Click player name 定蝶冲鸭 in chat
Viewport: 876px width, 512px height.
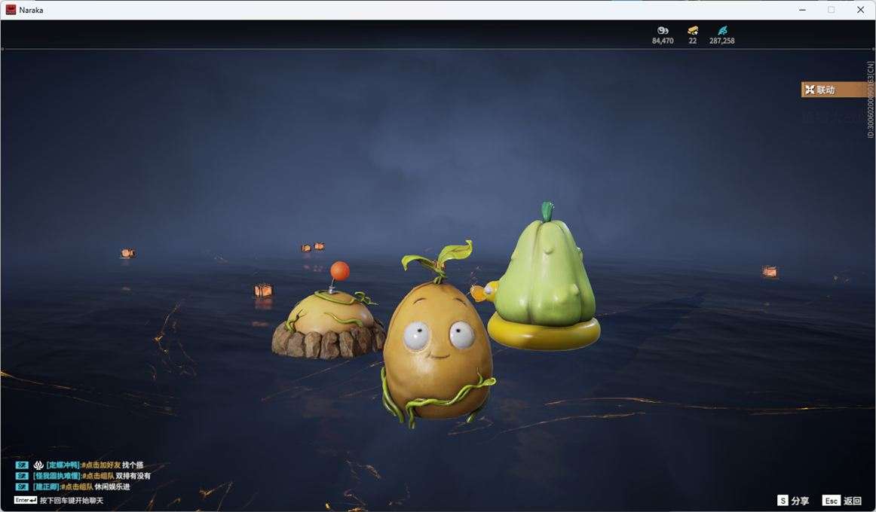click(x=63, y=465)
